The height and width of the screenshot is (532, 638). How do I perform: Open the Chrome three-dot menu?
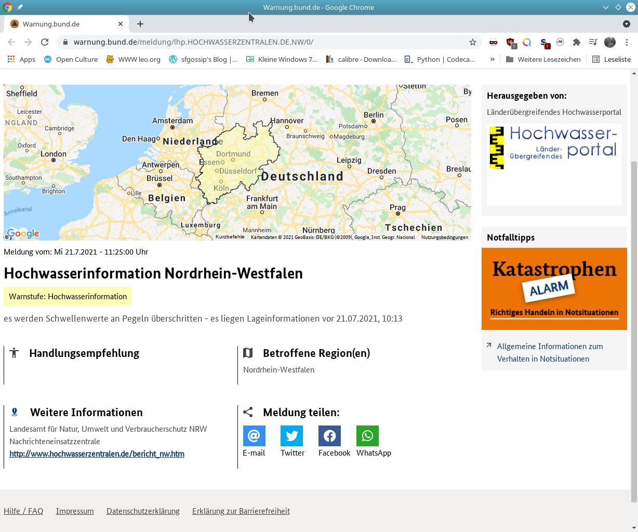coord(627,42)
